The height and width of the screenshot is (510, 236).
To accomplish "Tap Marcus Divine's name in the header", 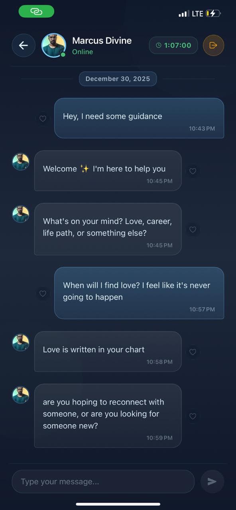I will (x=102, y=40).
